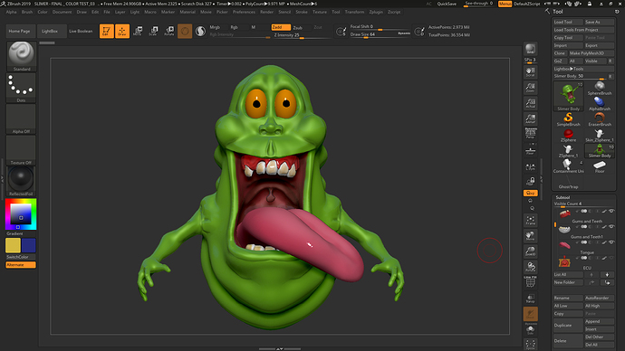Click the Transp transparency icon

pos(530,298)
